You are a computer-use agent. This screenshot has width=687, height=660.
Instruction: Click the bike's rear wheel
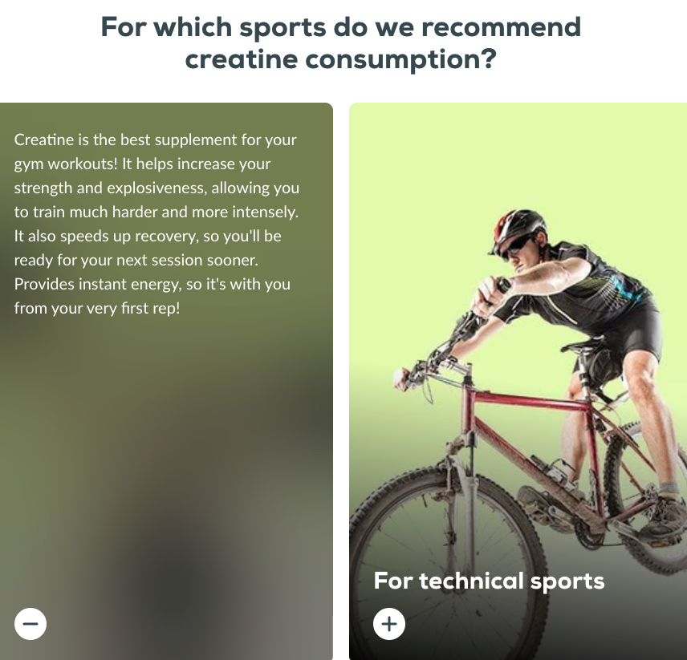click(x=645, y=495)
